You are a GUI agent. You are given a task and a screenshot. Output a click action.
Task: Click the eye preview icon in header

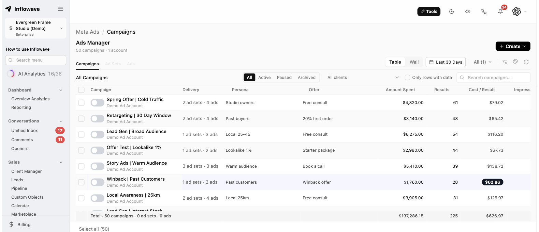pos(468,12)
